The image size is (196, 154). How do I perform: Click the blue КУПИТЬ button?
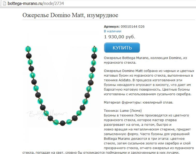tap(122, 48)
